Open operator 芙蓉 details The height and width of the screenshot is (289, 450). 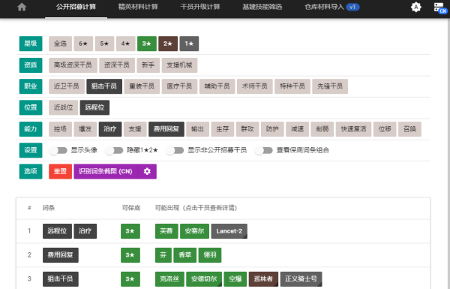pyautogui.click(x=166, y=231)
